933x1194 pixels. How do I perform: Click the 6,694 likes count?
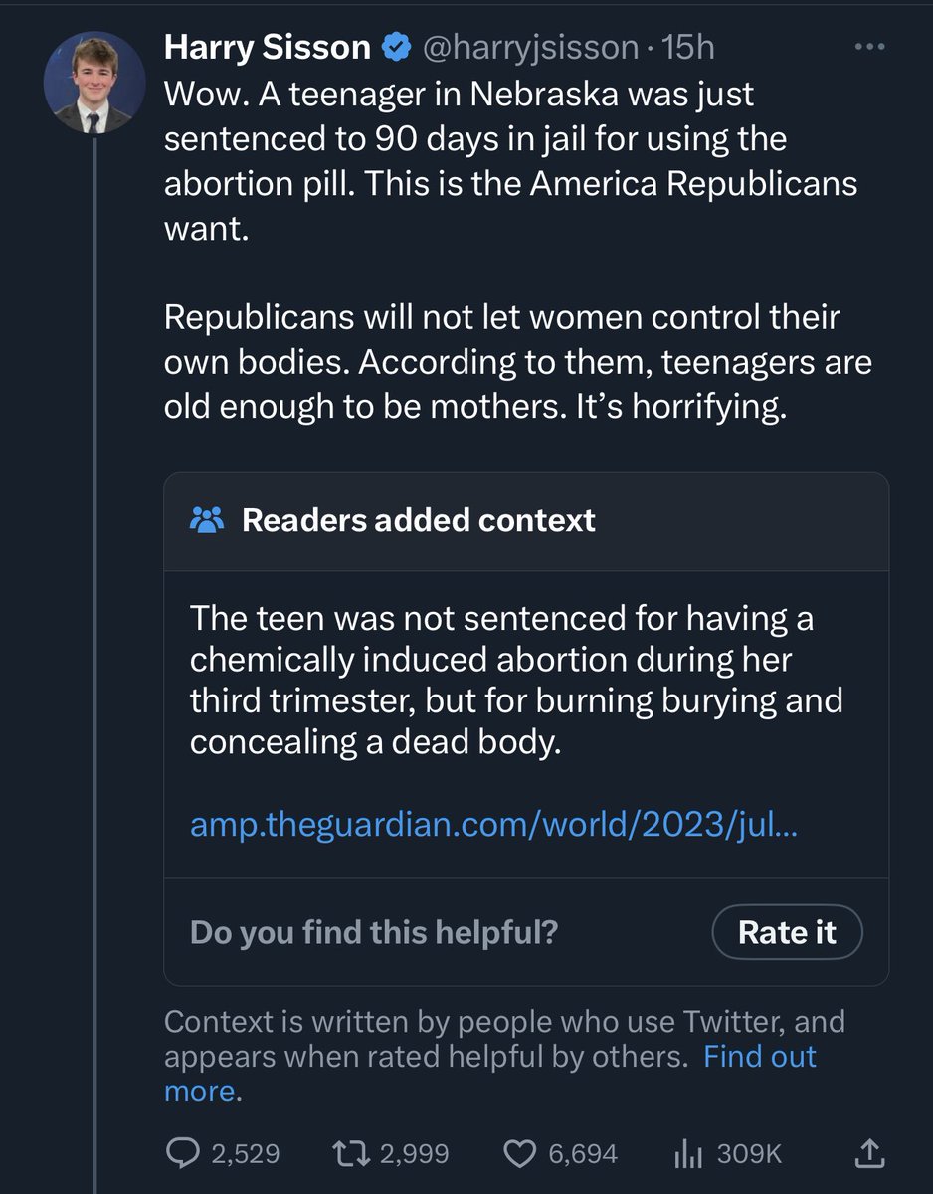[x=583, y=1154]
